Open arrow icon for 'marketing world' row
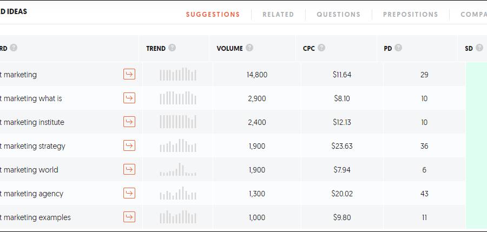487x232 pixels. click(x=129, y=169)
